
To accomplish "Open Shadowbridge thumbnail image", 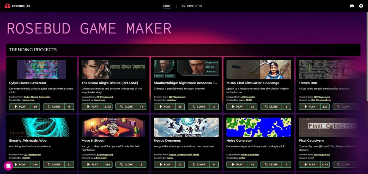I will tap(187, 70).
